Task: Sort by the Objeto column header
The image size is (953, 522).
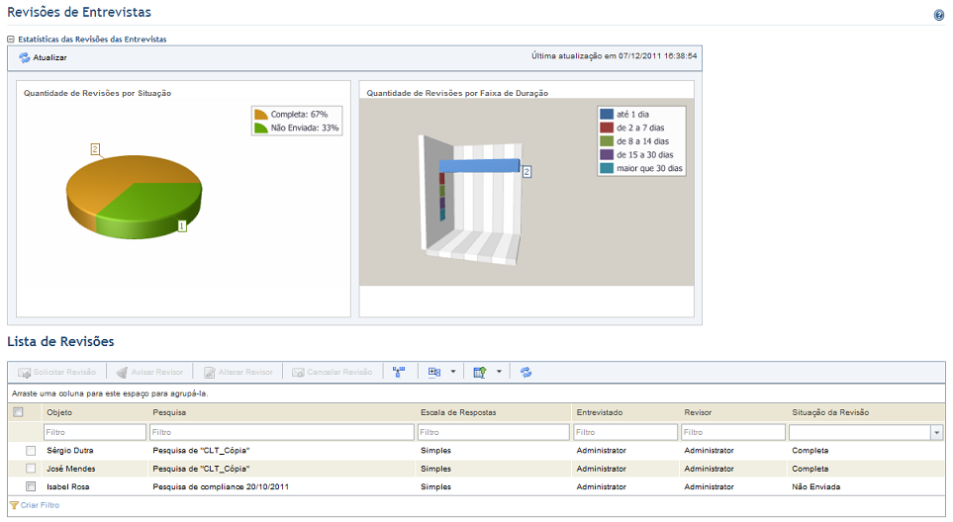Action: point(59,412)
